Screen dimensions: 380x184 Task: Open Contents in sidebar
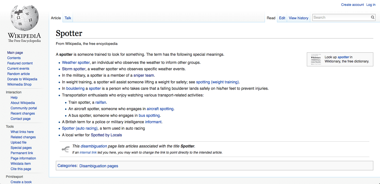click(14, 58)
